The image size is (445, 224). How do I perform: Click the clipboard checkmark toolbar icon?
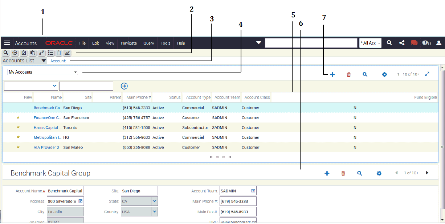pos(24,53)
